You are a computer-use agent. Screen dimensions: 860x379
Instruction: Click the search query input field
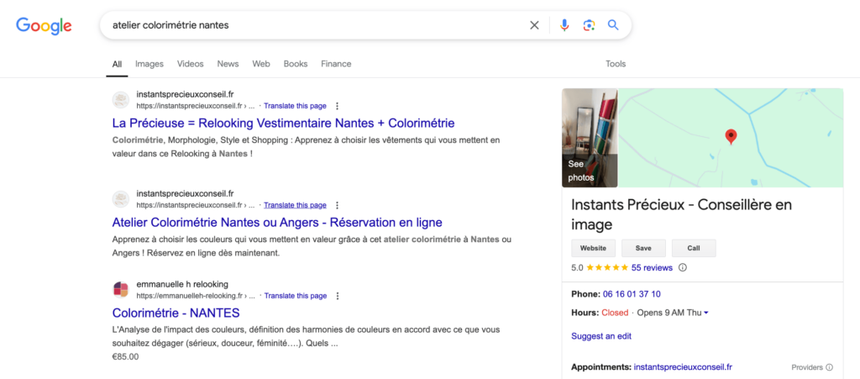316,25
